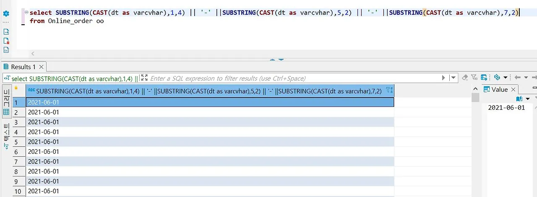Click the Online_order table name in editor
Image resolution: width=537 pixels, height=197 pixels.
tap(69, 21)
